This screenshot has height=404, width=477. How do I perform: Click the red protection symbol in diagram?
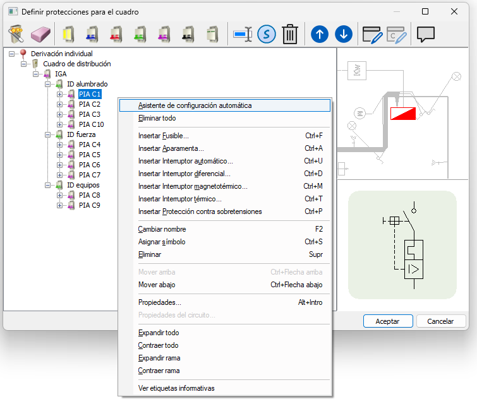coord(402,114)
